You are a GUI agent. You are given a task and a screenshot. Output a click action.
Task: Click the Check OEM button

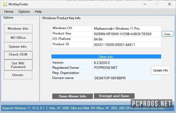coord(18,55)
